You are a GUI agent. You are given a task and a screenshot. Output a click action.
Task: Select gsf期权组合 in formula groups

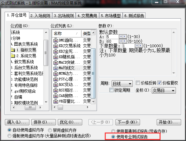tap(23, 91)
